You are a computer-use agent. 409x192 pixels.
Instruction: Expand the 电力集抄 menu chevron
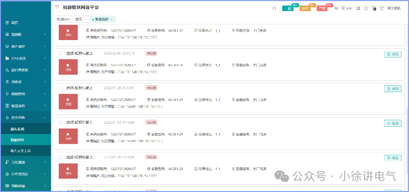coord(45,47)
